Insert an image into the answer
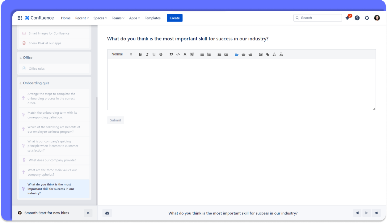The height and width of the screenshot is (223, 387). click(261, 55)
